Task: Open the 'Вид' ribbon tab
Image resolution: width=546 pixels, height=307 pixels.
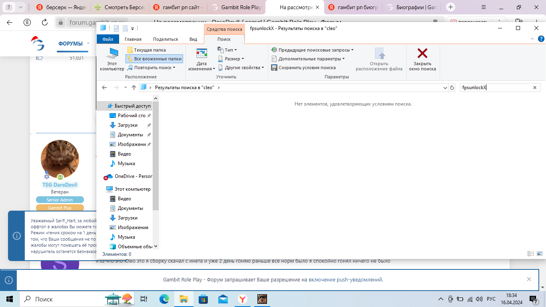Action: 193,39
